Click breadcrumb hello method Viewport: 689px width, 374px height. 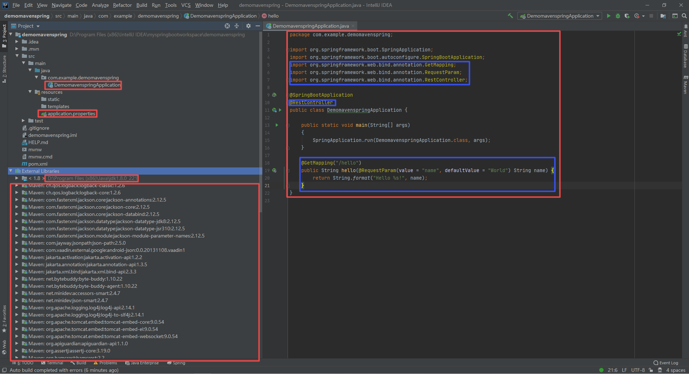pyautogui.click(x=270, y=16)
